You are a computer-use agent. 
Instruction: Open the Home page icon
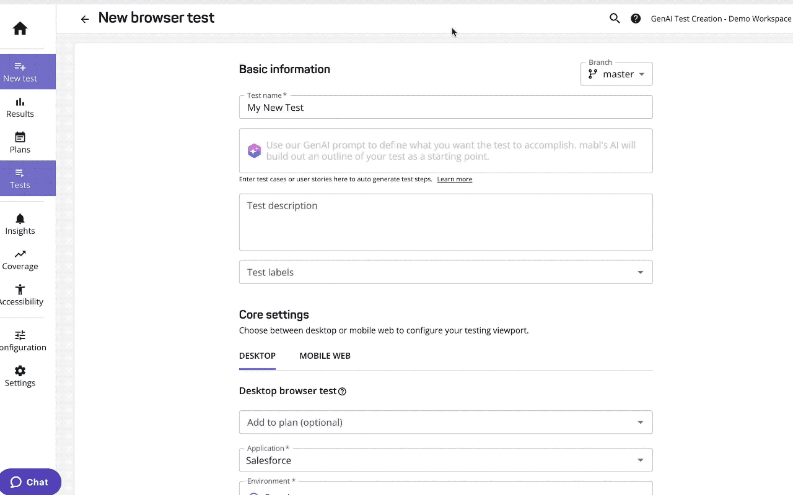click(20, 28)
